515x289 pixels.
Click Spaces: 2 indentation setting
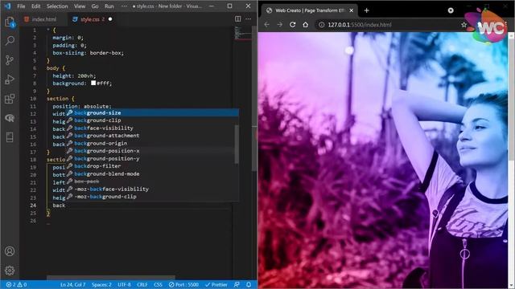(101, 284)
